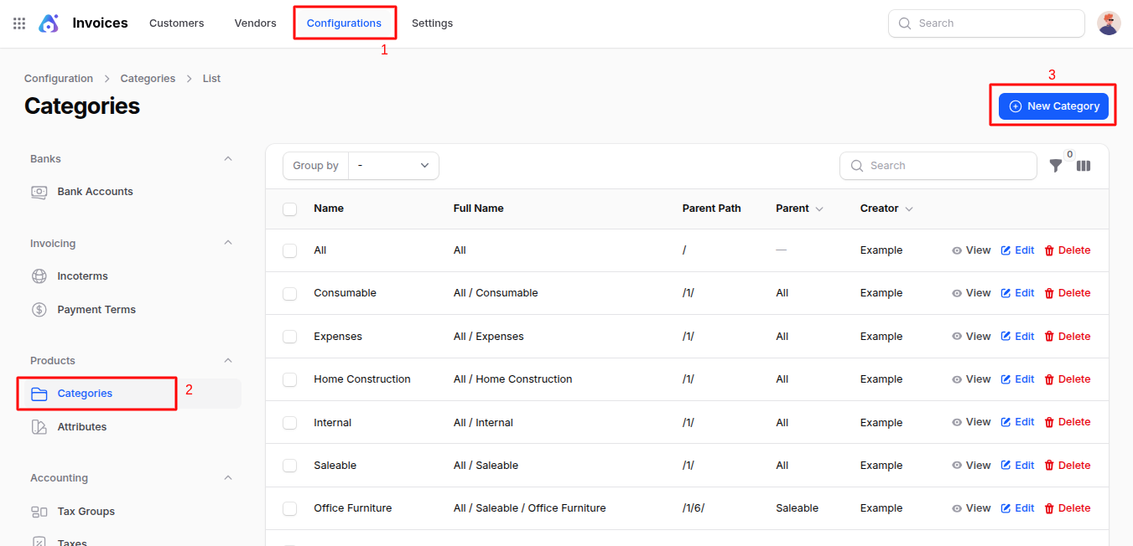1133x546 pixels.
Task: Delete the Expenses category
Action: tap(1067, 337)
